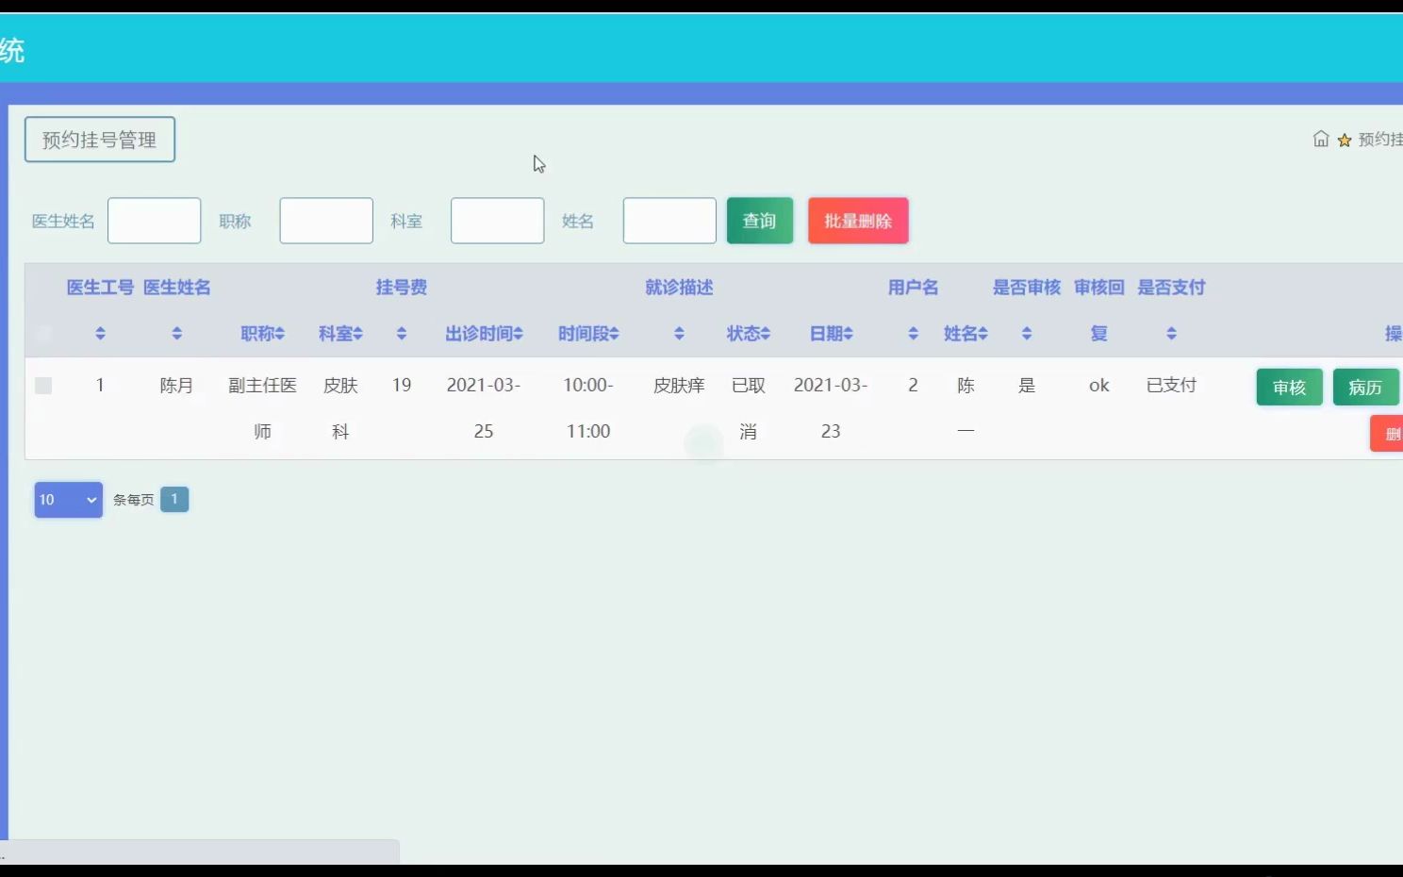
Task: Go to page 1 in pagination
Action: pyautogui.click(x=174, y=499)
